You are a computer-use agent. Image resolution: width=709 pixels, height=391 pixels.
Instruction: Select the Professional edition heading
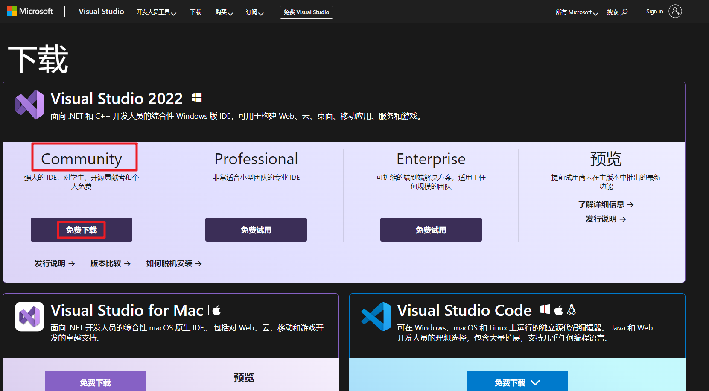pyautogui.click(x=256, y=159)
